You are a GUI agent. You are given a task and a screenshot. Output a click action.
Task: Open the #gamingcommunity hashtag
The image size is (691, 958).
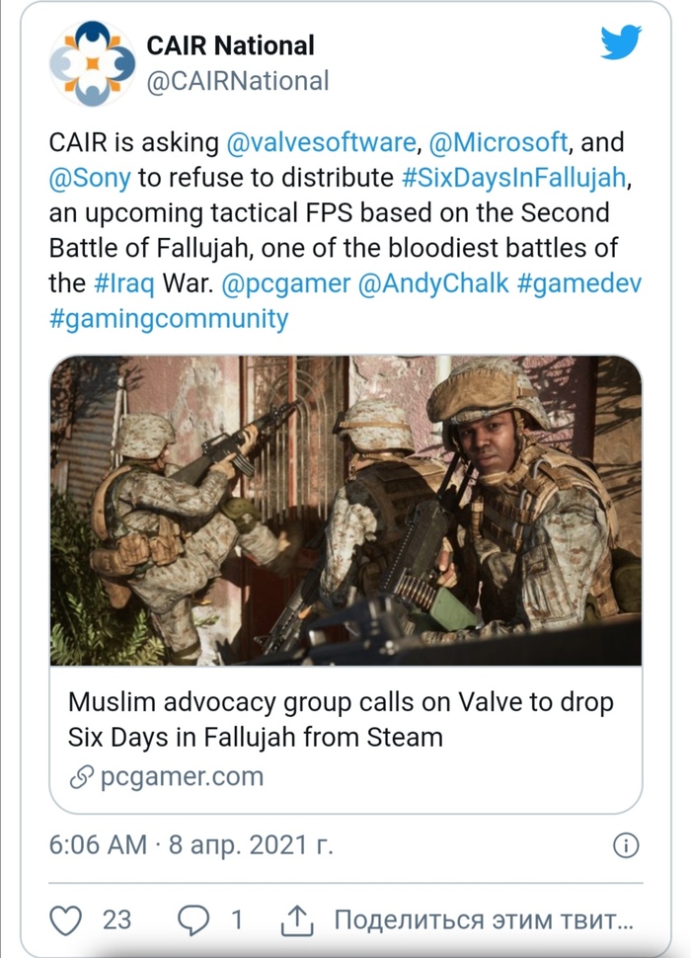(169, 319)
